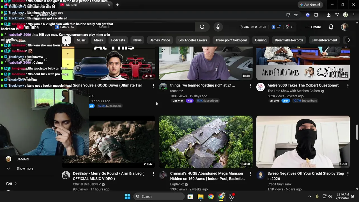
Task: Select the Podcasts filter chip
Action: [x=118, y=40]
